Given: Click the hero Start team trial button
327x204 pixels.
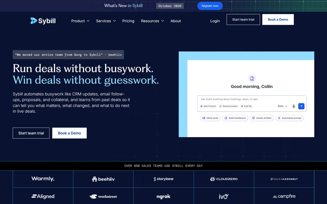Looking at the screenshot, I should tap(31, 133).
